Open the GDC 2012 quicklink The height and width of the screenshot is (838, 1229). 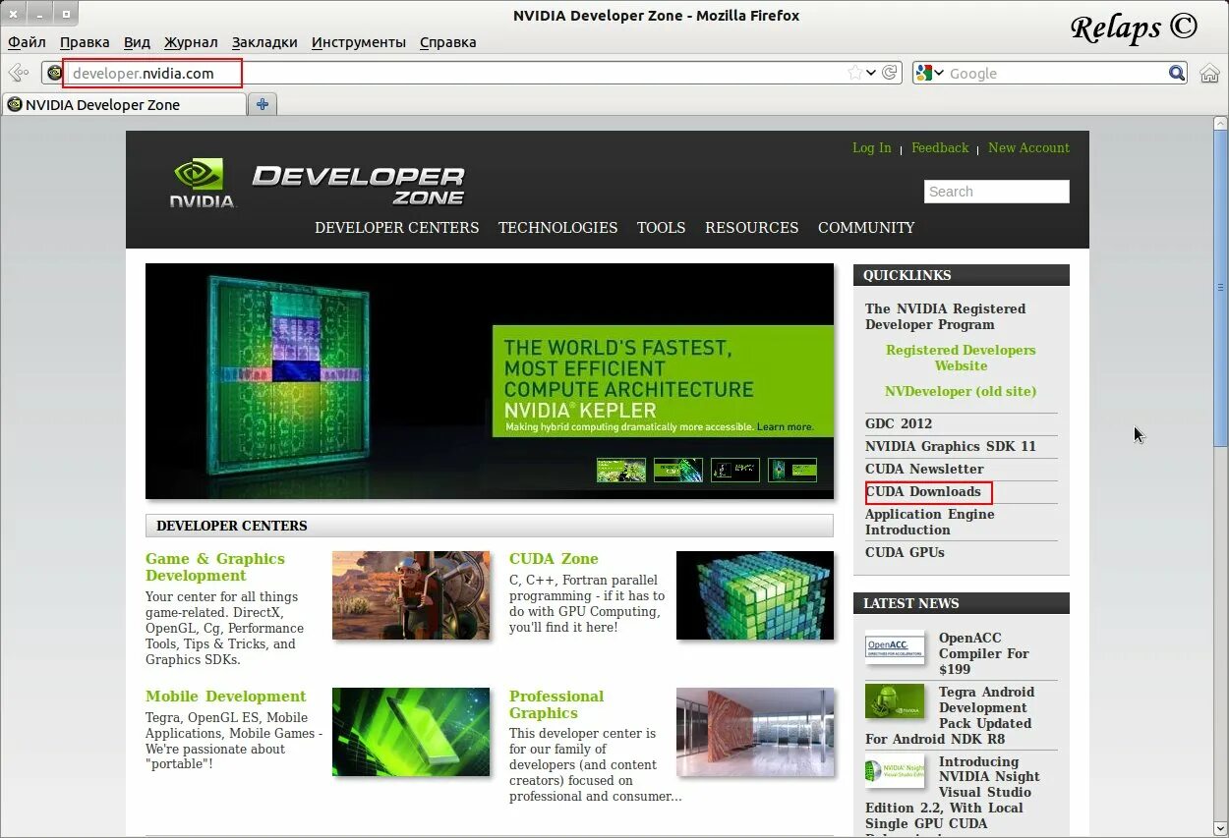tap(899, 423)
